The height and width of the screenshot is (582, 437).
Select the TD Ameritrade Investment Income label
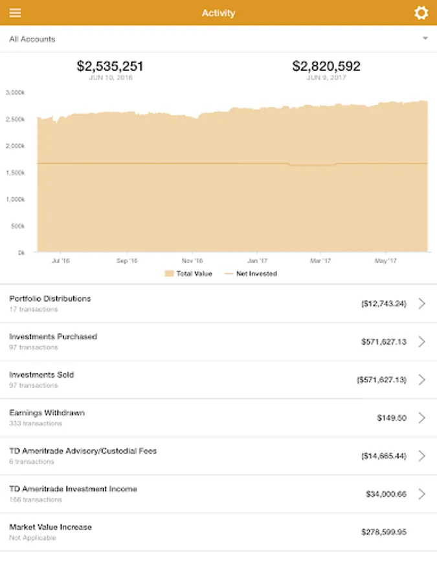tap(73, 489)
